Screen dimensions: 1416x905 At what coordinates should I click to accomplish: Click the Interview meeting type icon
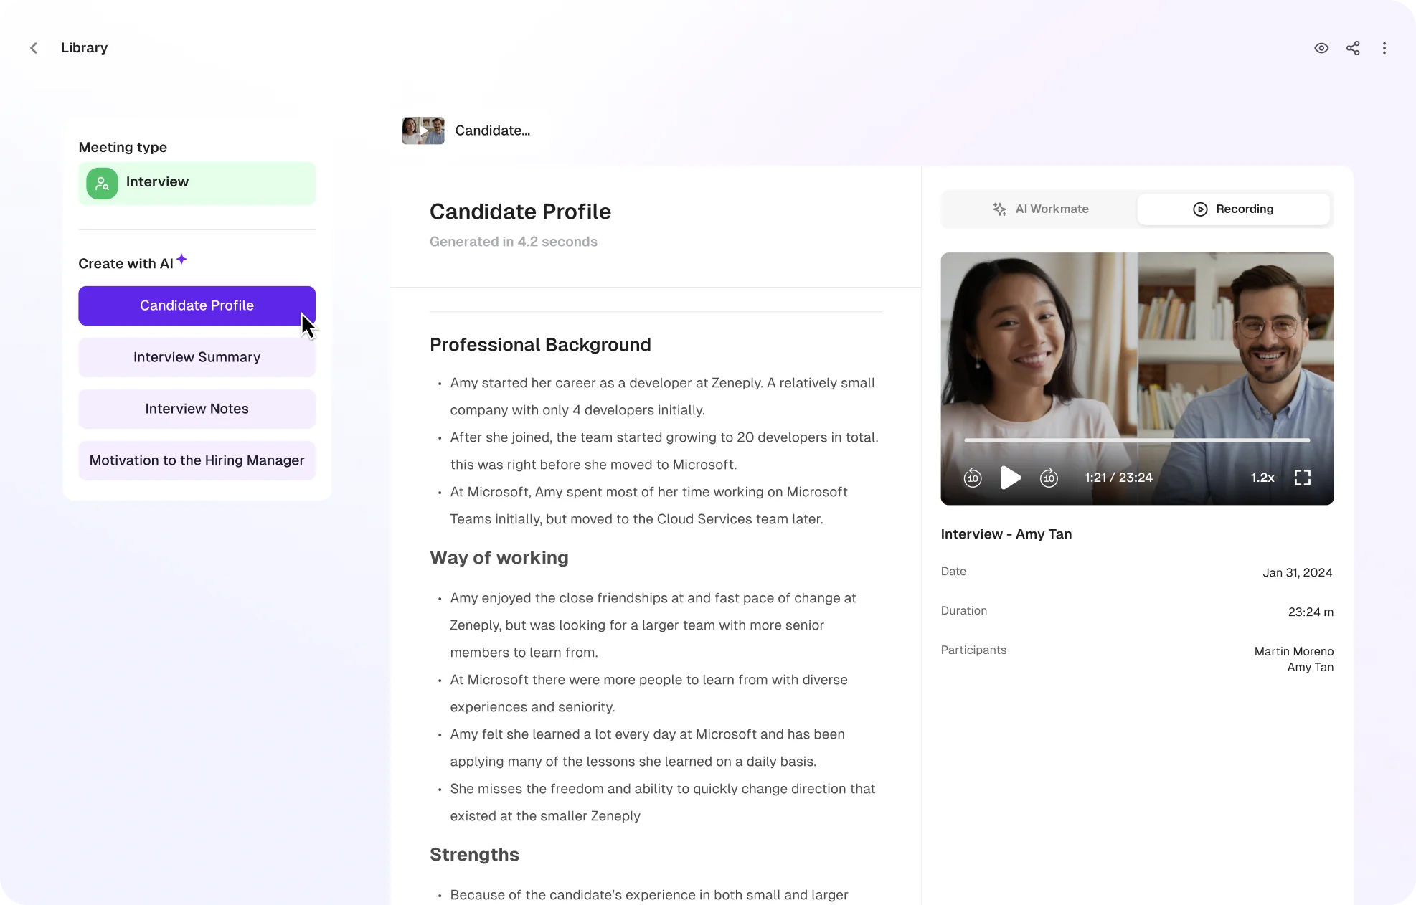point(100,183)
